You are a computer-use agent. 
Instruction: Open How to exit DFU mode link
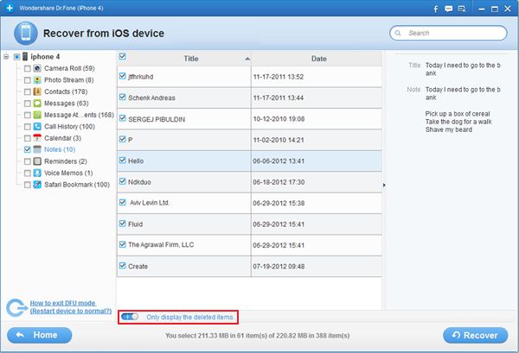pos(71,307)
